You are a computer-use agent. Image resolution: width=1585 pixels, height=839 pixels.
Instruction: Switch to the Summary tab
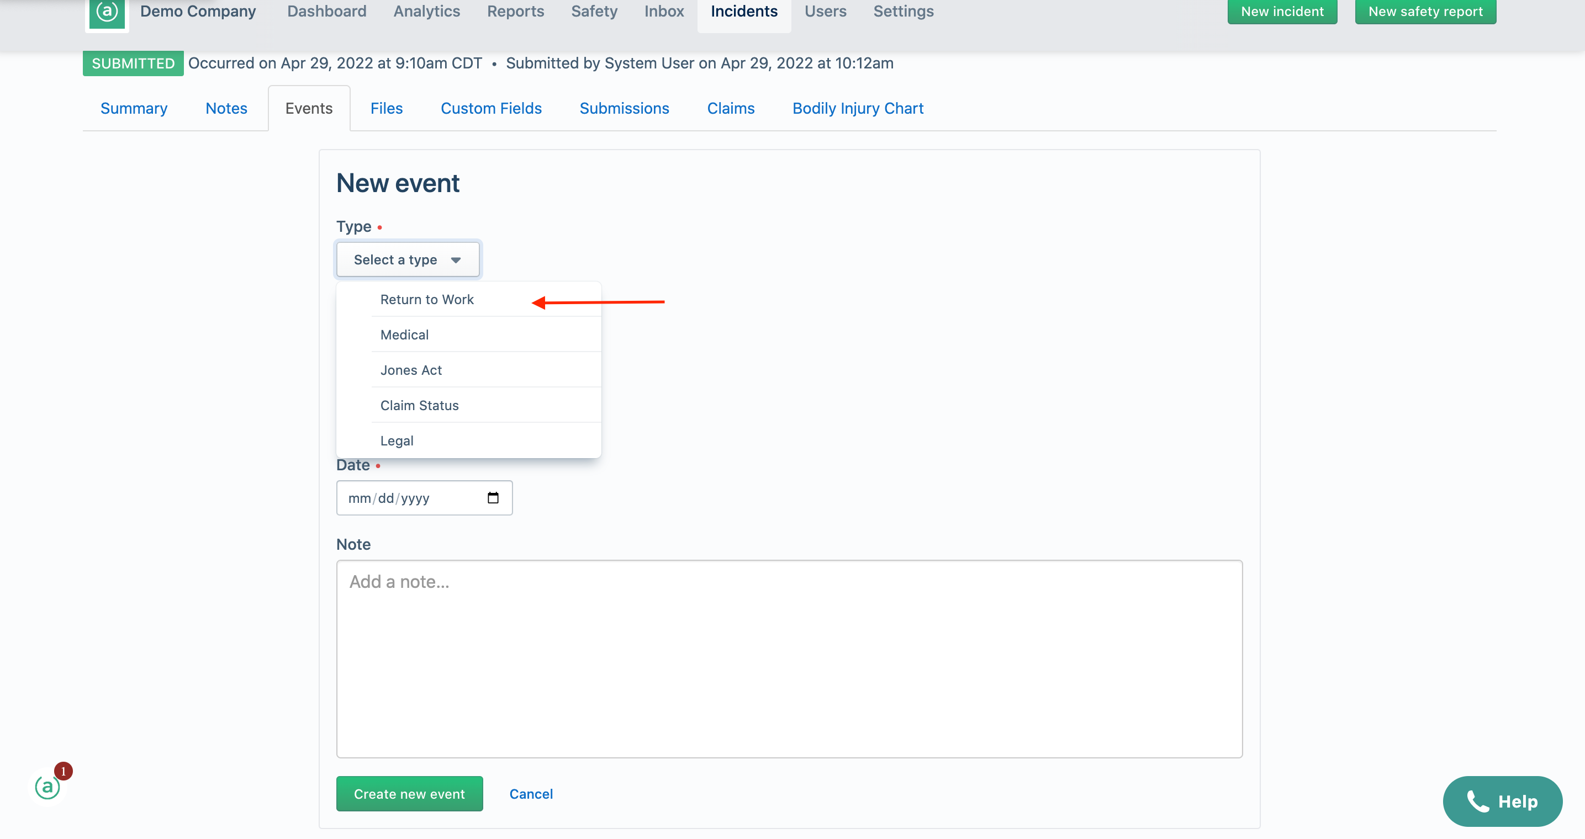tap(134, 108)
